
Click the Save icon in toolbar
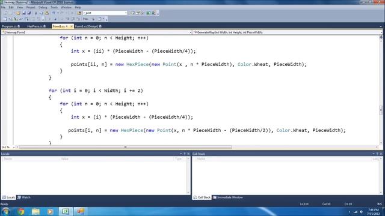(24, 13)
